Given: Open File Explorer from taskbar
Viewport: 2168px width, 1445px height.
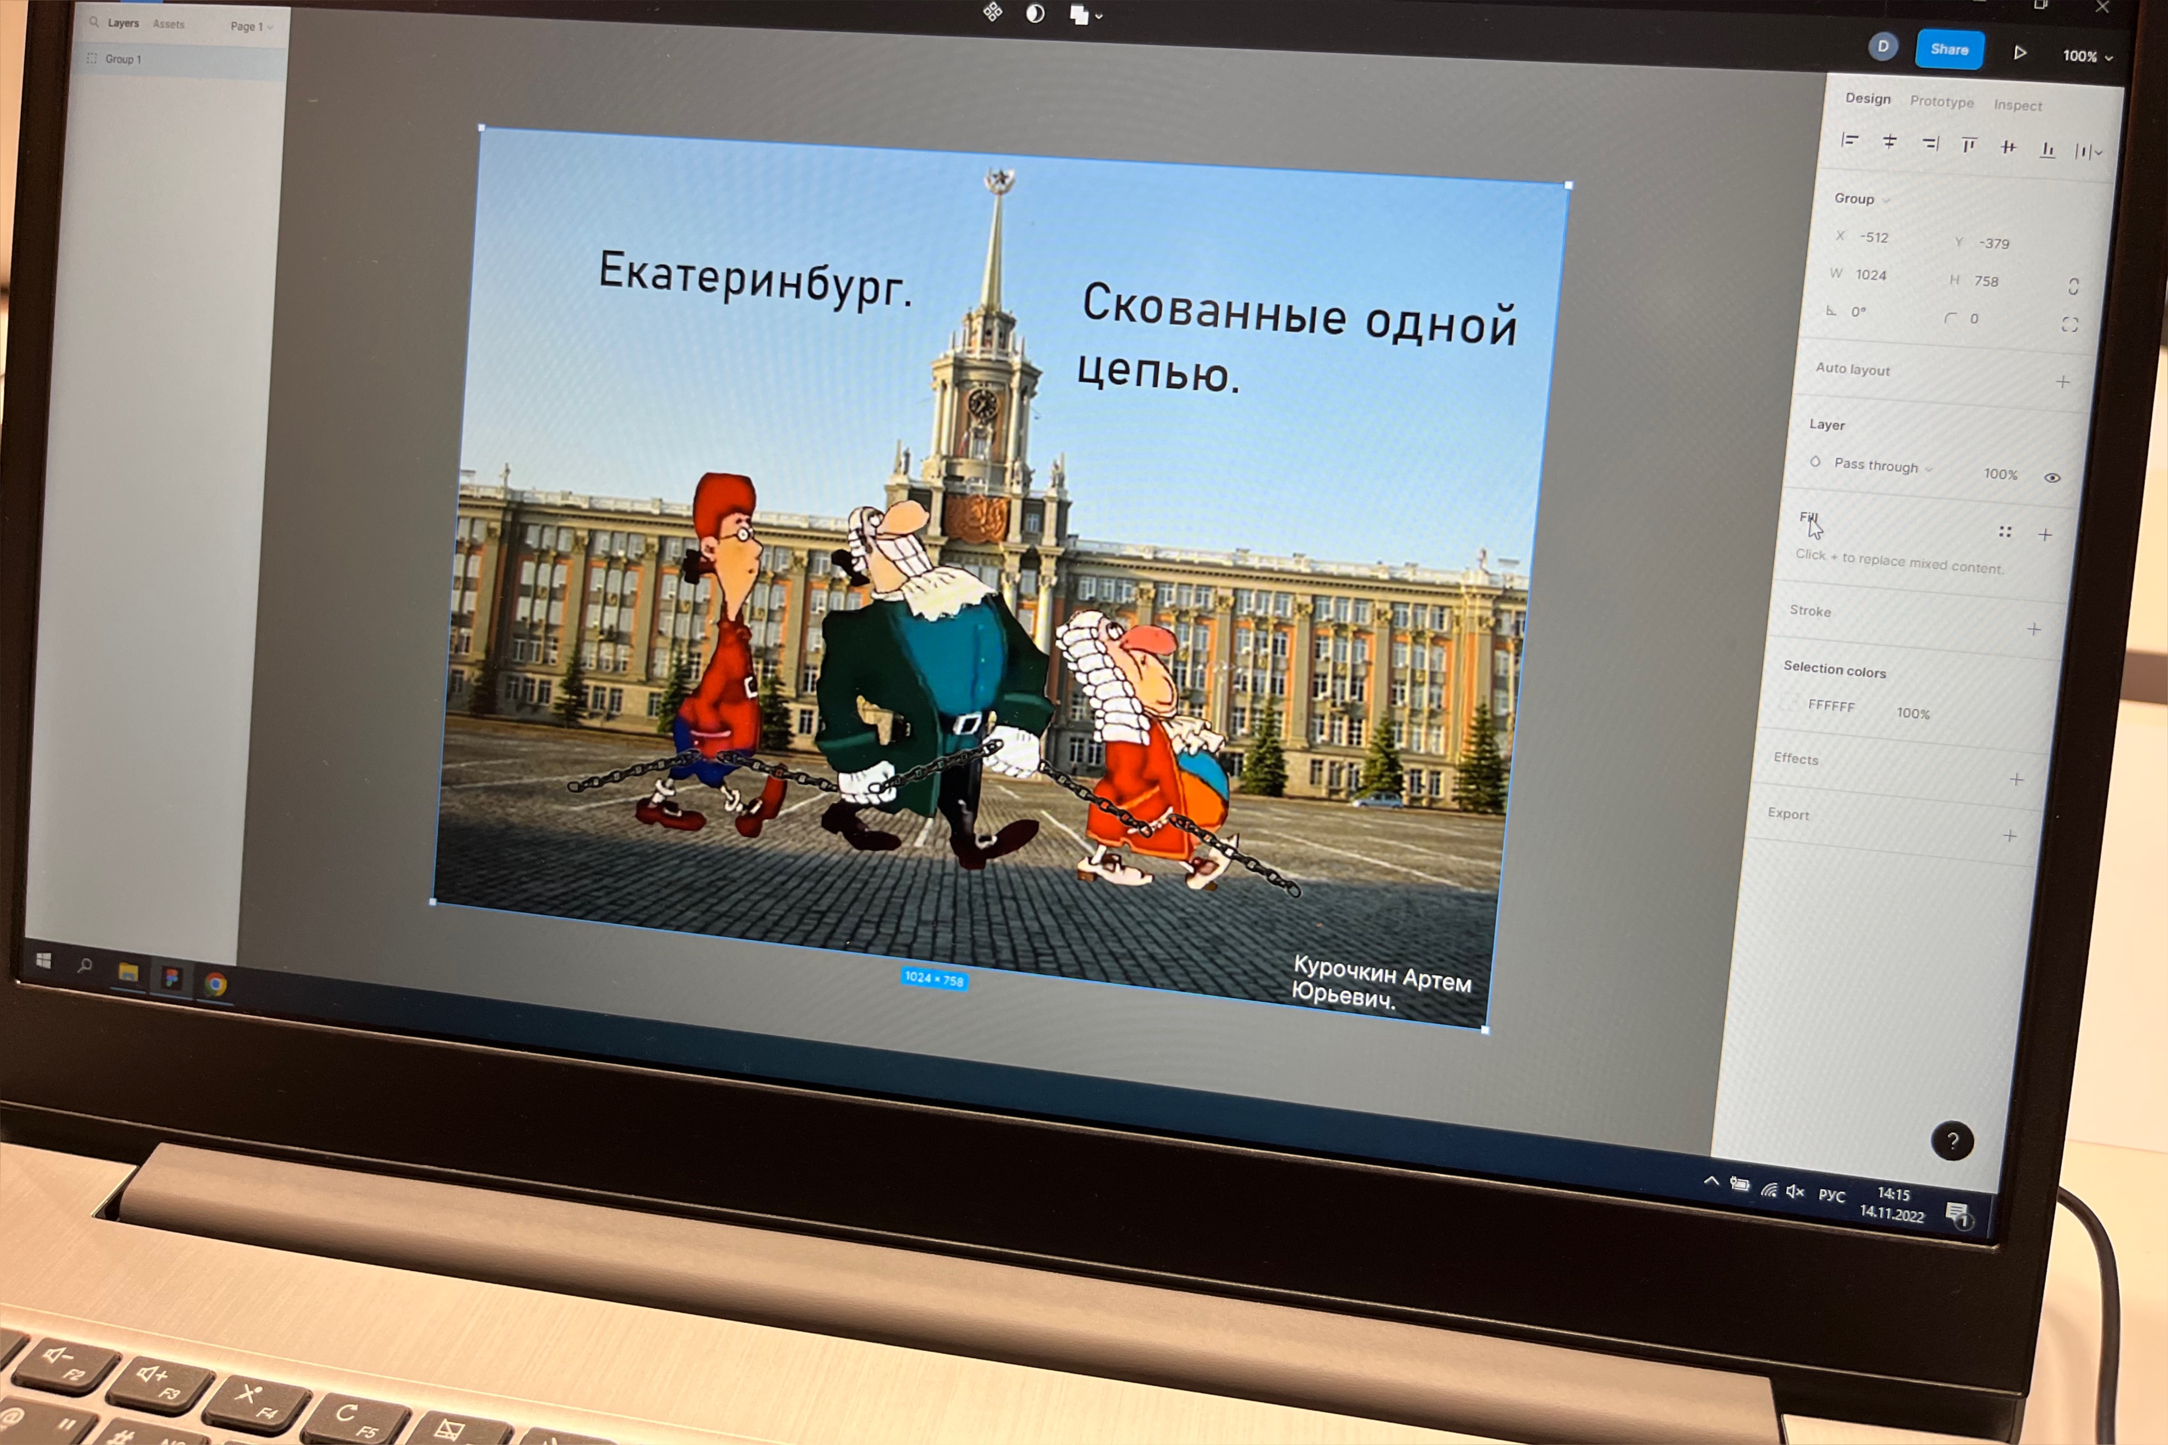Looking at the screenshot, I should tap(128, 972).
